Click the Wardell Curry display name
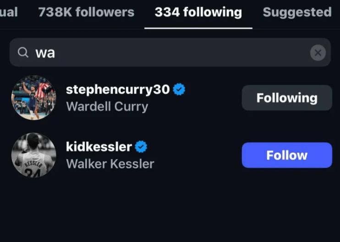The width and height of the screenshot is (340, 242). [x=107, y=107]
